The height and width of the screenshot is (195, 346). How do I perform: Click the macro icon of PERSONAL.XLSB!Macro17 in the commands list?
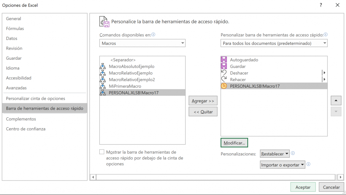coord(103,93)
